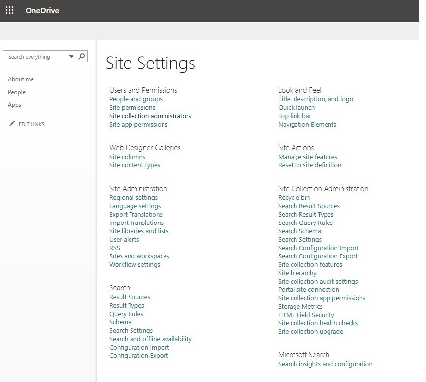Open Portal site connection
The width and height of the screenshot is (426, 382).
point(309,289)
